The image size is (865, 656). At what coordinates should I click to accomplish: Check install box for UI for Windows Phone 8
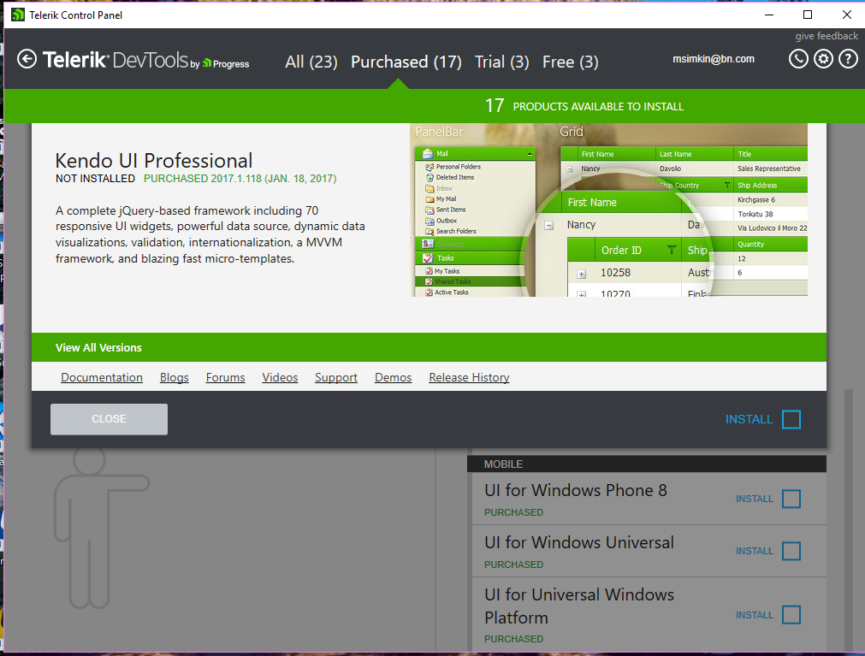(791, 499)
